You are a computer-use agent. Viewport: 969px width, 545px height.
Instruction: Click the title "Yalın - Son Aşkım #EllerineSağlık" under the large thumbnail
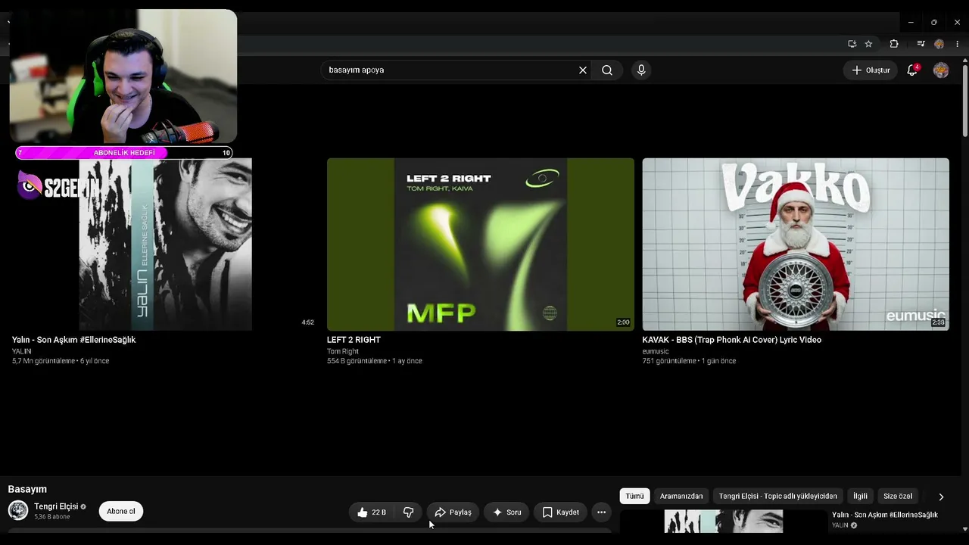(x=73, y=340)
